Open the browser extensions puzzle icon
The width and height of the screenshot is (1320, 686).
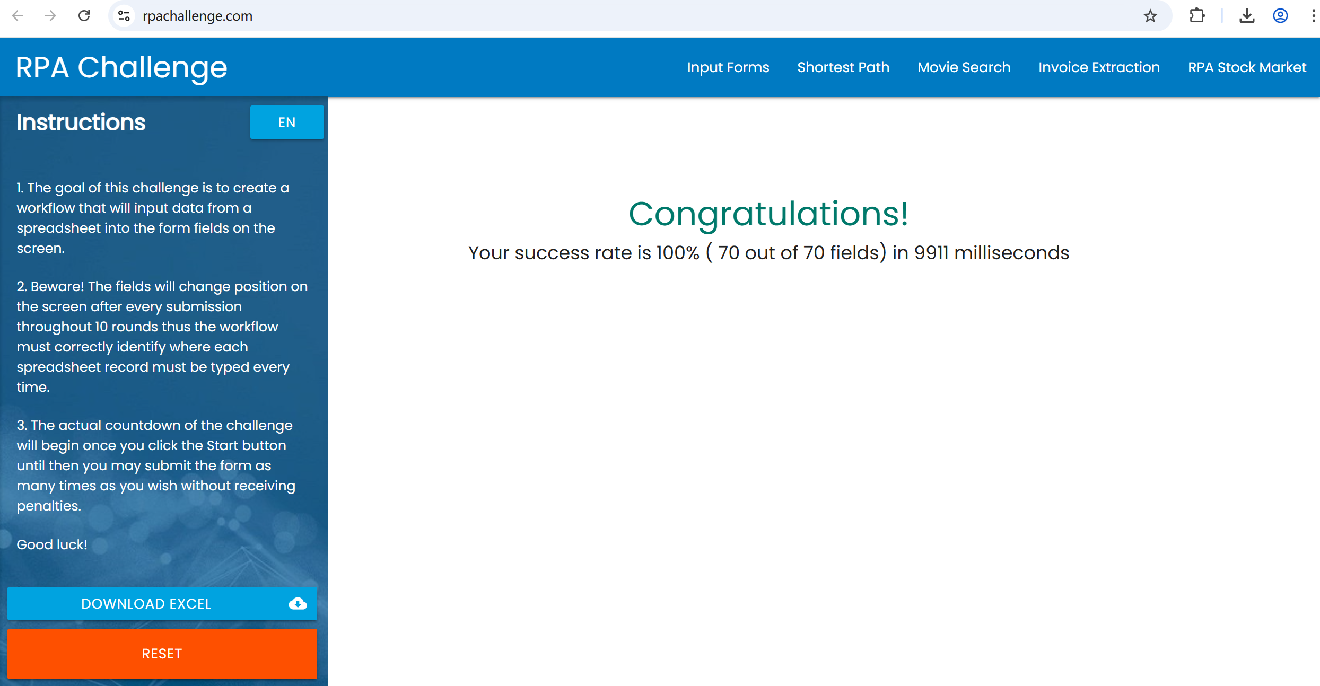[x=1197, y=16]
